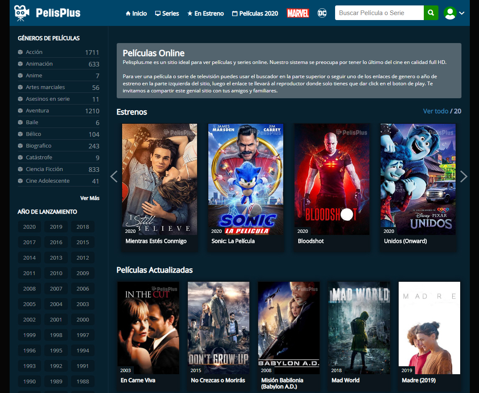Open the Unidos (Onward) poster

click(x=418, y=179)
